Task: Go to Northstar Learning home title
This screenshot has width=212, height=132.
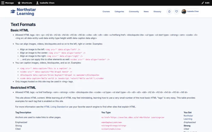Action: [x=26, y=11]
